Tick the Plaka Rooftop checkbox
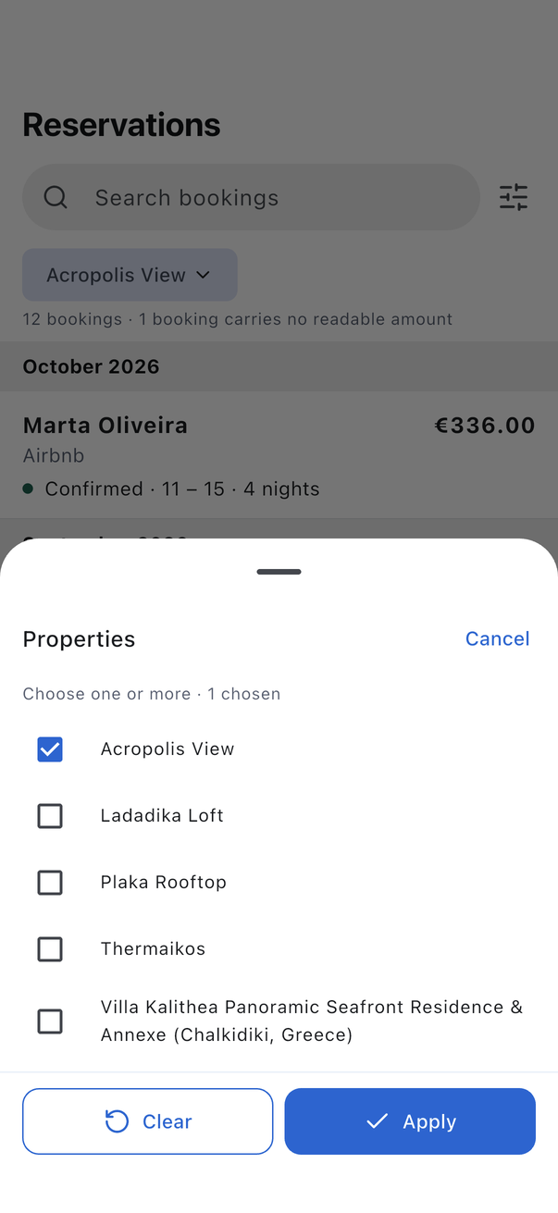Screen dimensions: 558x1213 (x=50, y=883)
